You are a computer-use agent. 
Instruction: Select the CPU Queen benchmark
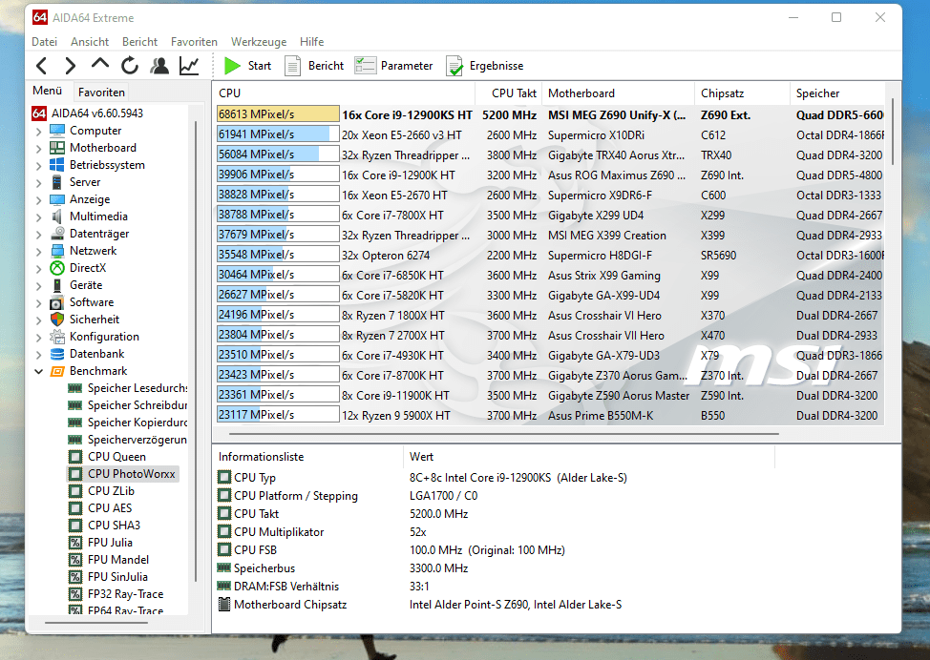click(116, 457)
